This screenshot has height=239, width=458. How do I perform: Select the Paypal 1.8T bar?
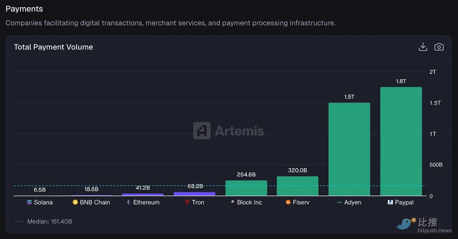401,142
